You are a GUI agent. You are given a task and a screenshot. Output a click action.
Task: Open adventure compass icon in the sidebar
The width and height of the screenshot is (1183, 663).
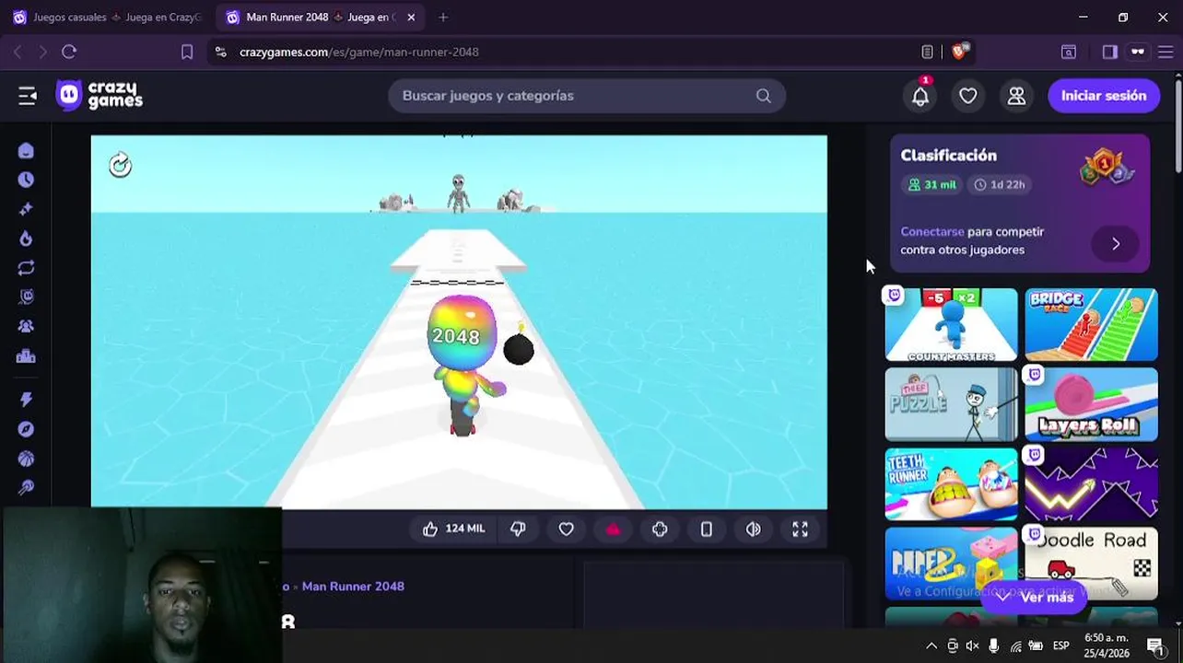click(26, 429)
